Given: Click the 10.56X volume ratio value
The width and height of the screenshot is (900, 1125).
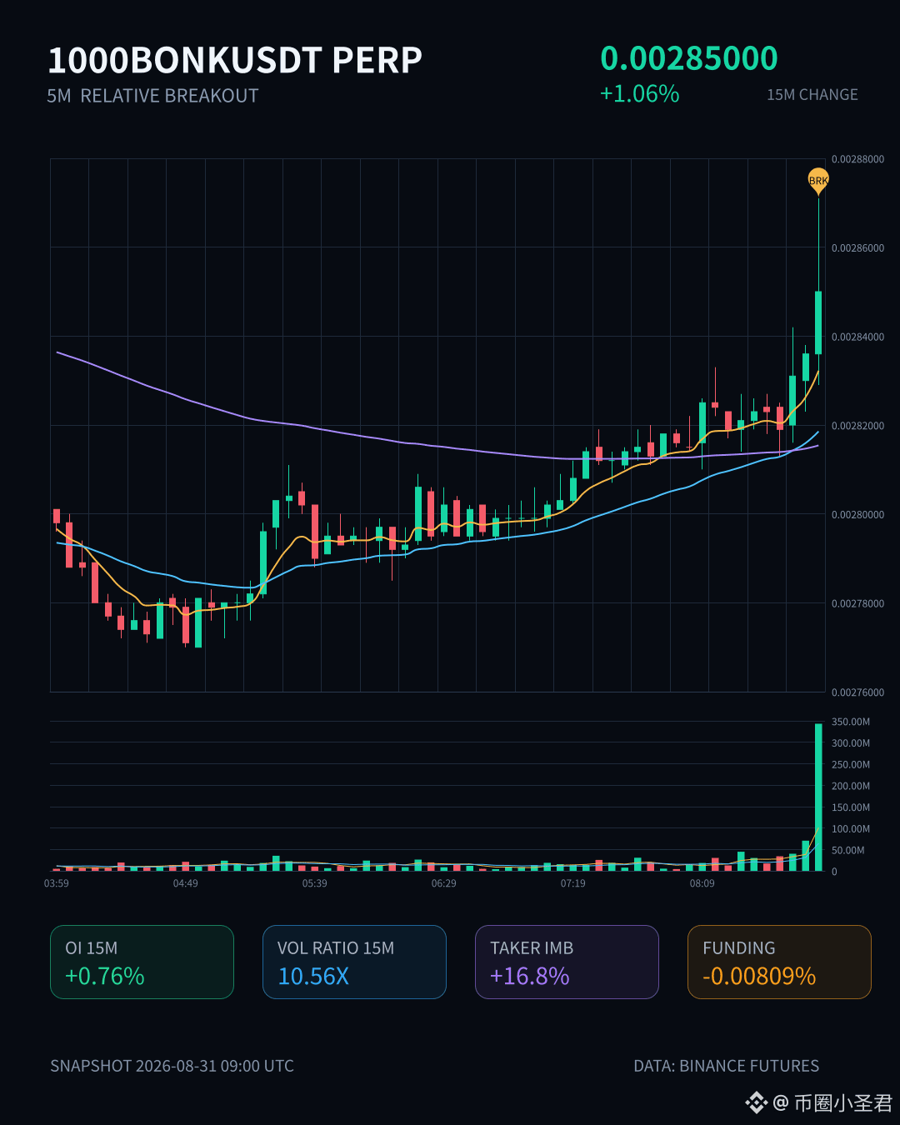Looking at the screenshot, I should click(313, 976).
